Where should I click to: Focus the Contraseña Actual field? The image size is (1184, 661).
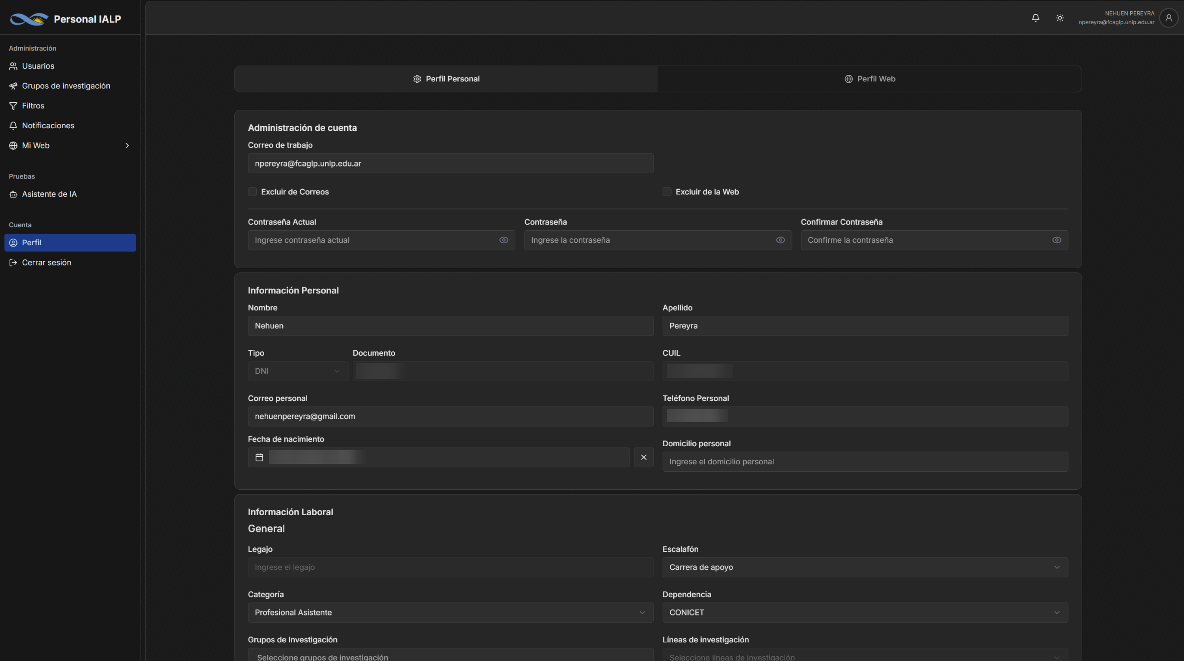382,241
